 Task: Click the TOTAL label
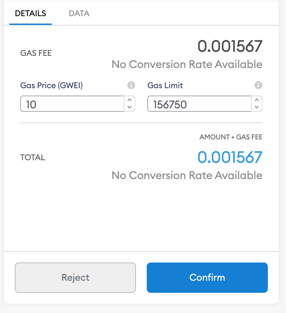33,158
